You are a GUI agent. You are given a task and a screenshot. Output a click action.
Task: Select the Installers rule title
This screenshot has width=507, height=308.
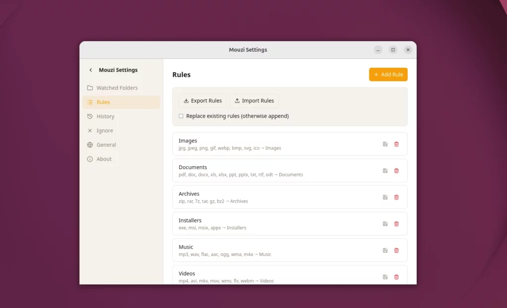pos(190,220)
